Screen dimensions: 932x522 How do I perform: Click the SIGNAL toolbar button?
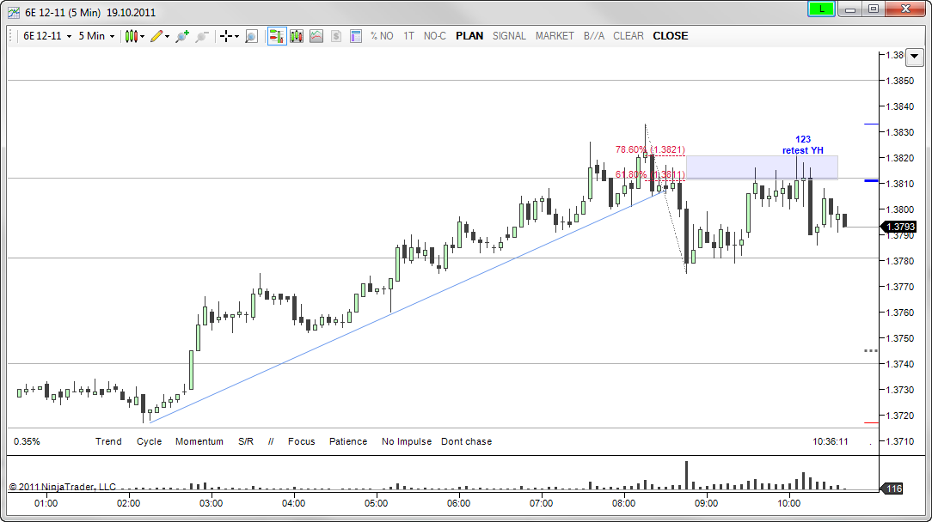[x=509, y=36]
